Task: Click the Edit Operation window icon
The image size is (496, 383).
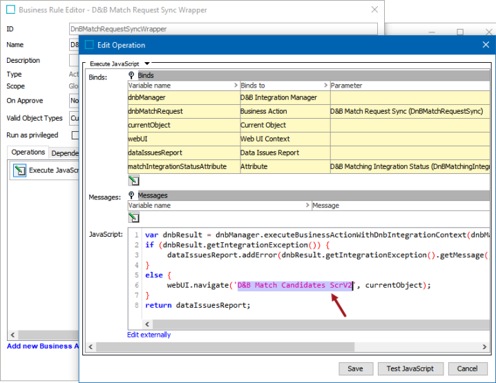Action: 90,45
